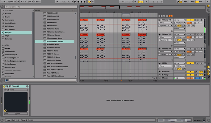211x123 pixels.
Task: Arm track 3 Piano V2 for recording
Action: (201, 49)
